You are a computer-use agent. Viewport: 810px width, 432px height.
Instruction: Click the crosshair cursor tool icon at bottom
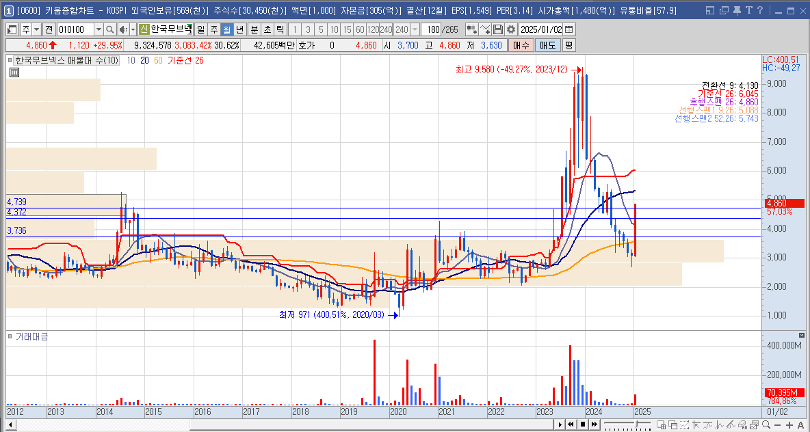696,424
